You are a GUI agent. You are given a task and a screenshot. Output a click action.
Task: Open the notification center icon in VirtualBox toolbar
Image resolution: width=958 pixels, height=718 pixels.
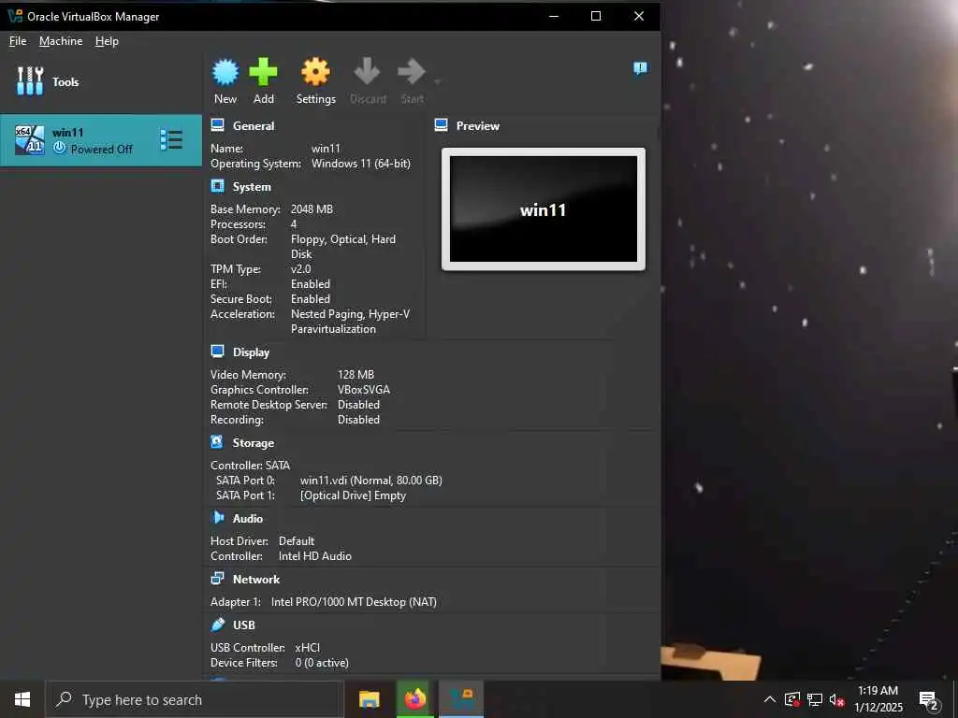click(640, 67)
